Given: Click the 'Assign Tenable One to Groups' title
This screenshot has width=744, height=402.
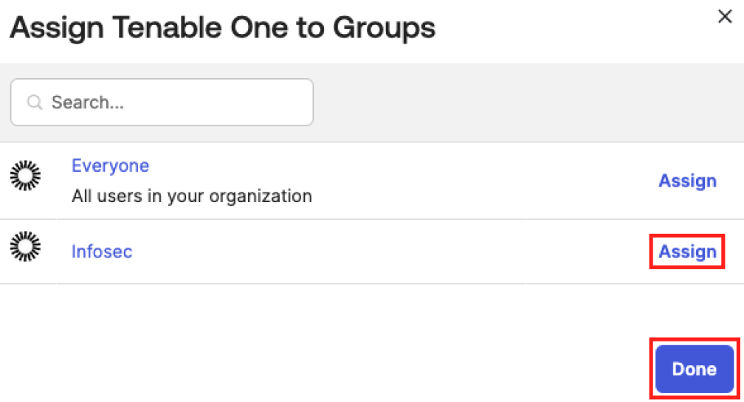Looking at the screenshot, I should coord(222,28).
